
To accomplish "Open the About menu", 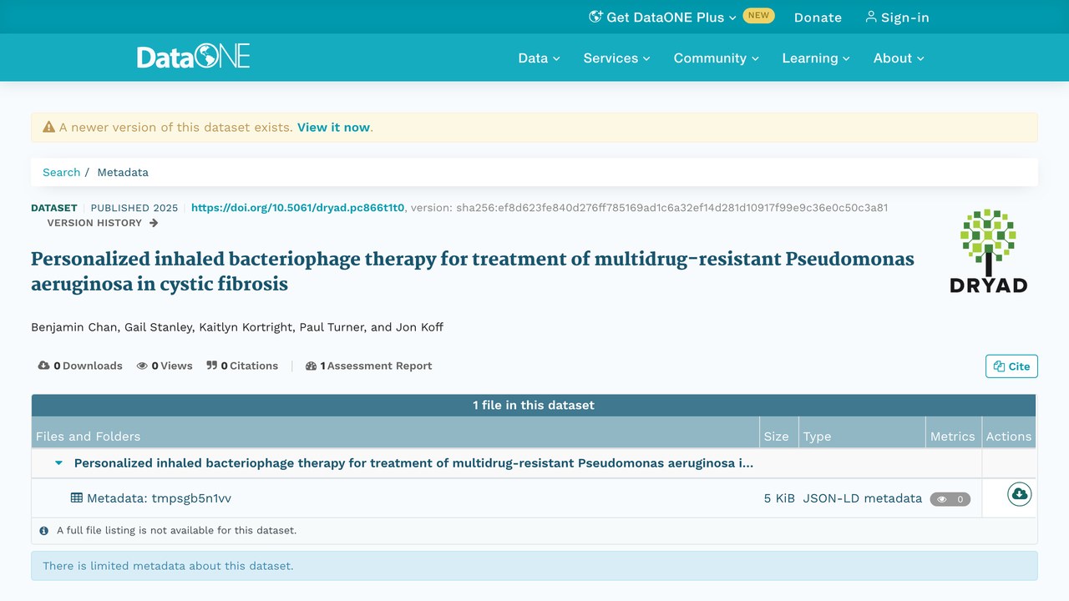I will [x=899, y=58].
